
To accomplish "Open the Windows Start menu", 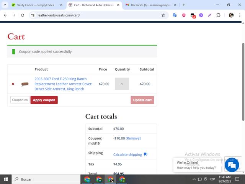I will [x=6, y=179].
